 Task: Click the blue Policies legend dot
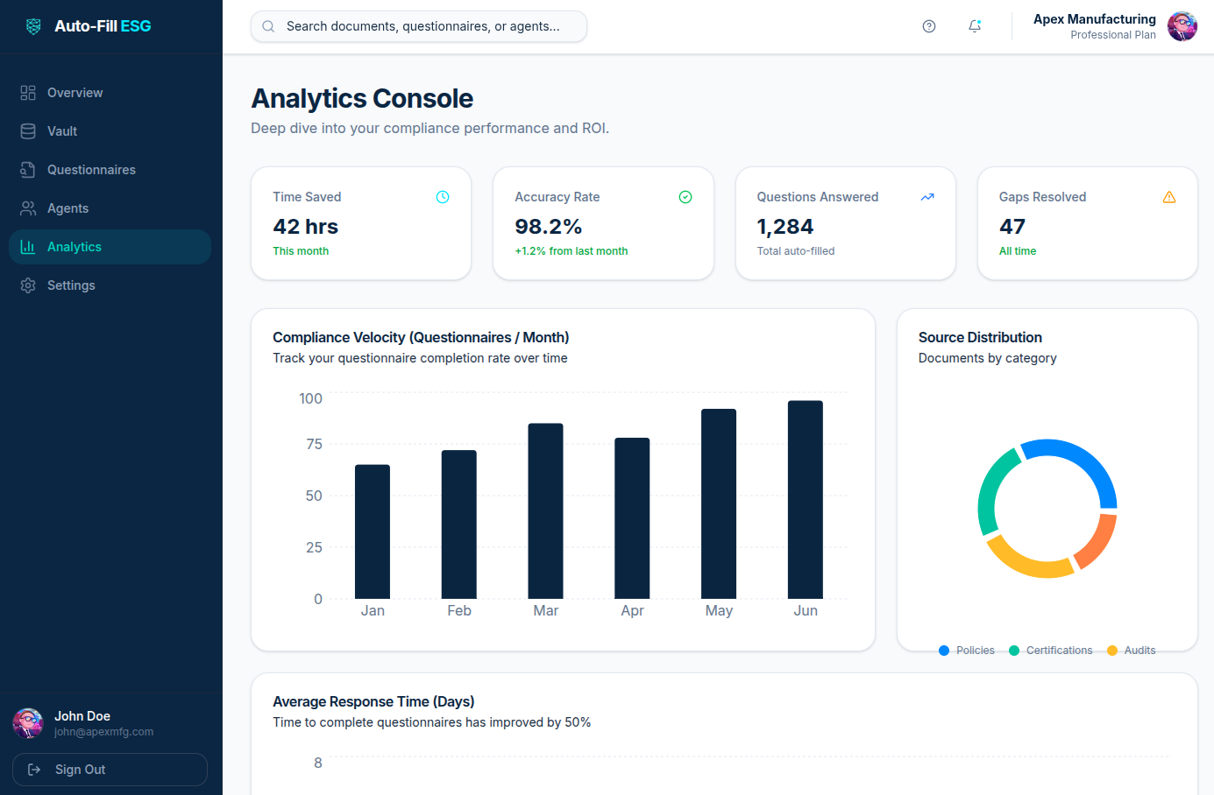tap(945, 651)
